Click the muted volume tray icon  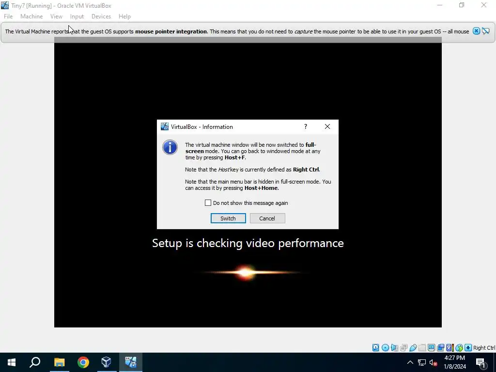tap(434, 362)
